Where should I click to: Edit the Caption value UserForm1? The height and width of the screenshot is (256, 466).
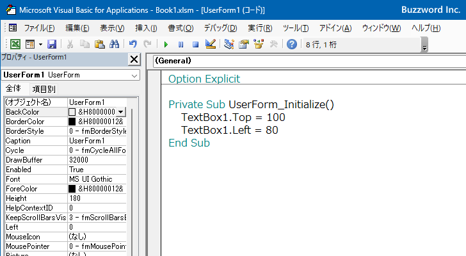point(97,140)
